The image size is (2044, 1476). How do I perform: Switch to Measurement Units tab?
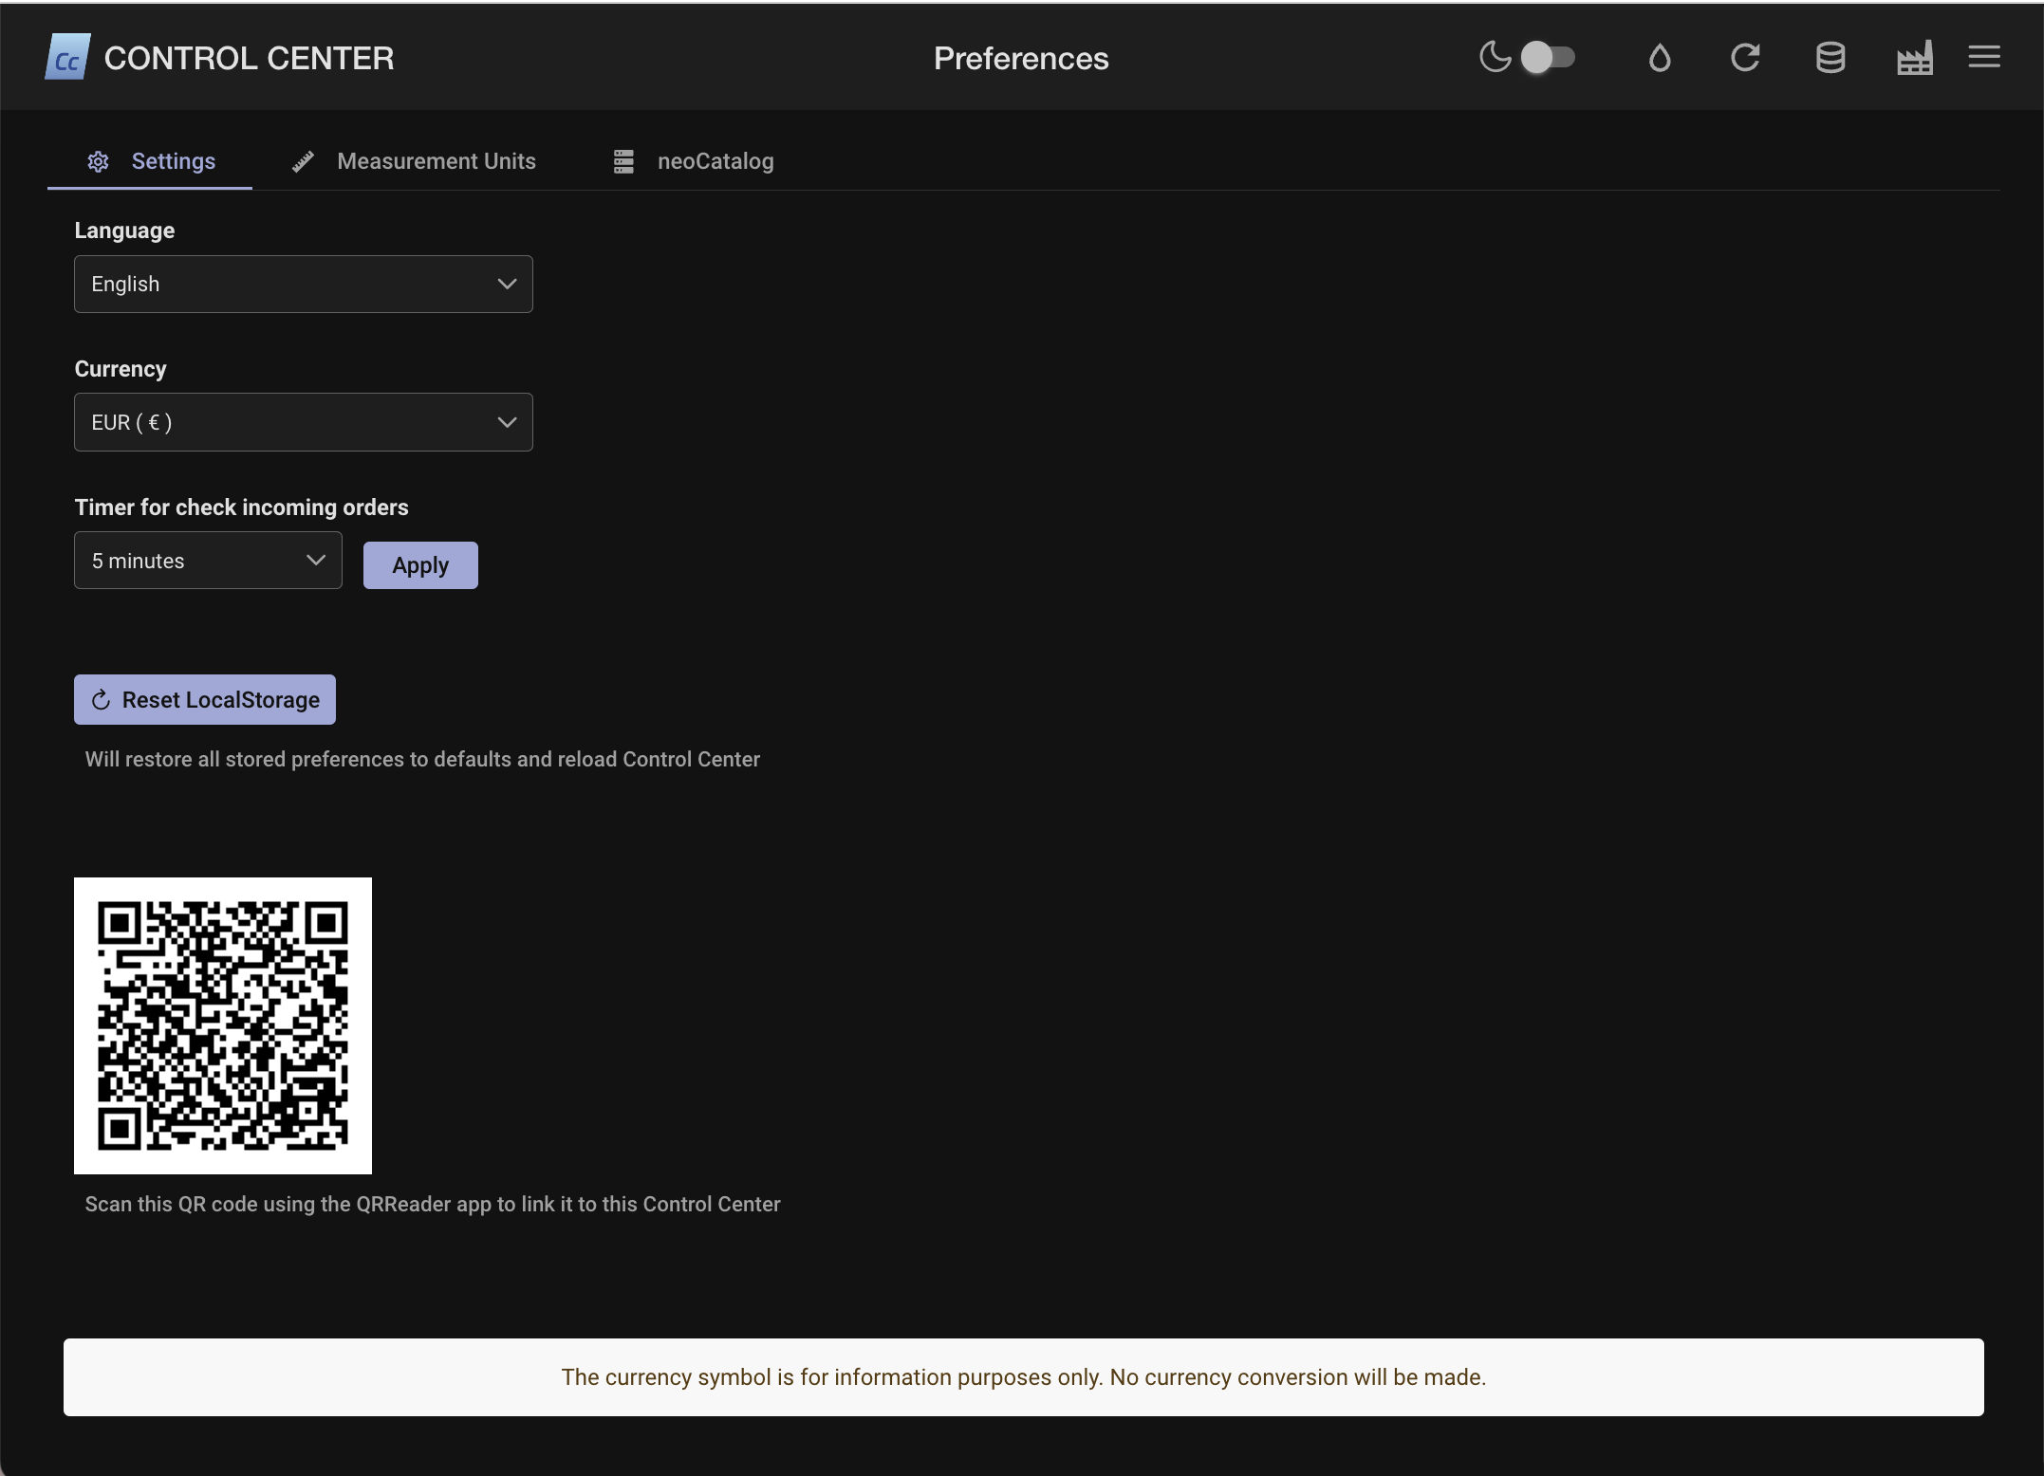point(436,161)
